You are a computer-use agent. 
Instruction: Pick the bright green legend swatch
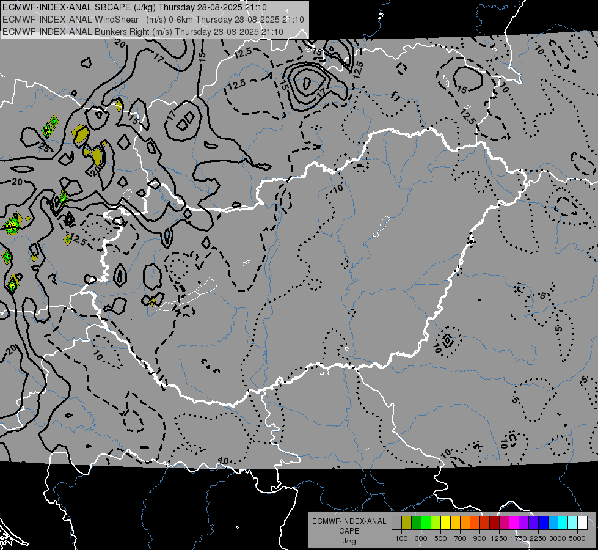coord(426,522)
